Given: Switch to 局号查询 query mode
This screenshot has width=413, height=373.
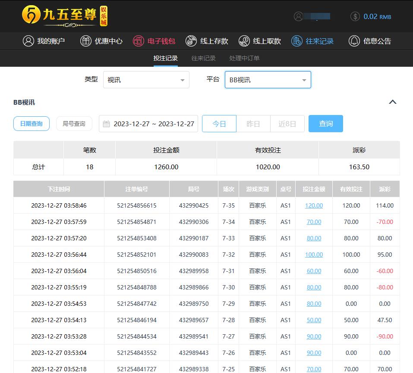Looking at the screenshot, I should click(74, 124).
